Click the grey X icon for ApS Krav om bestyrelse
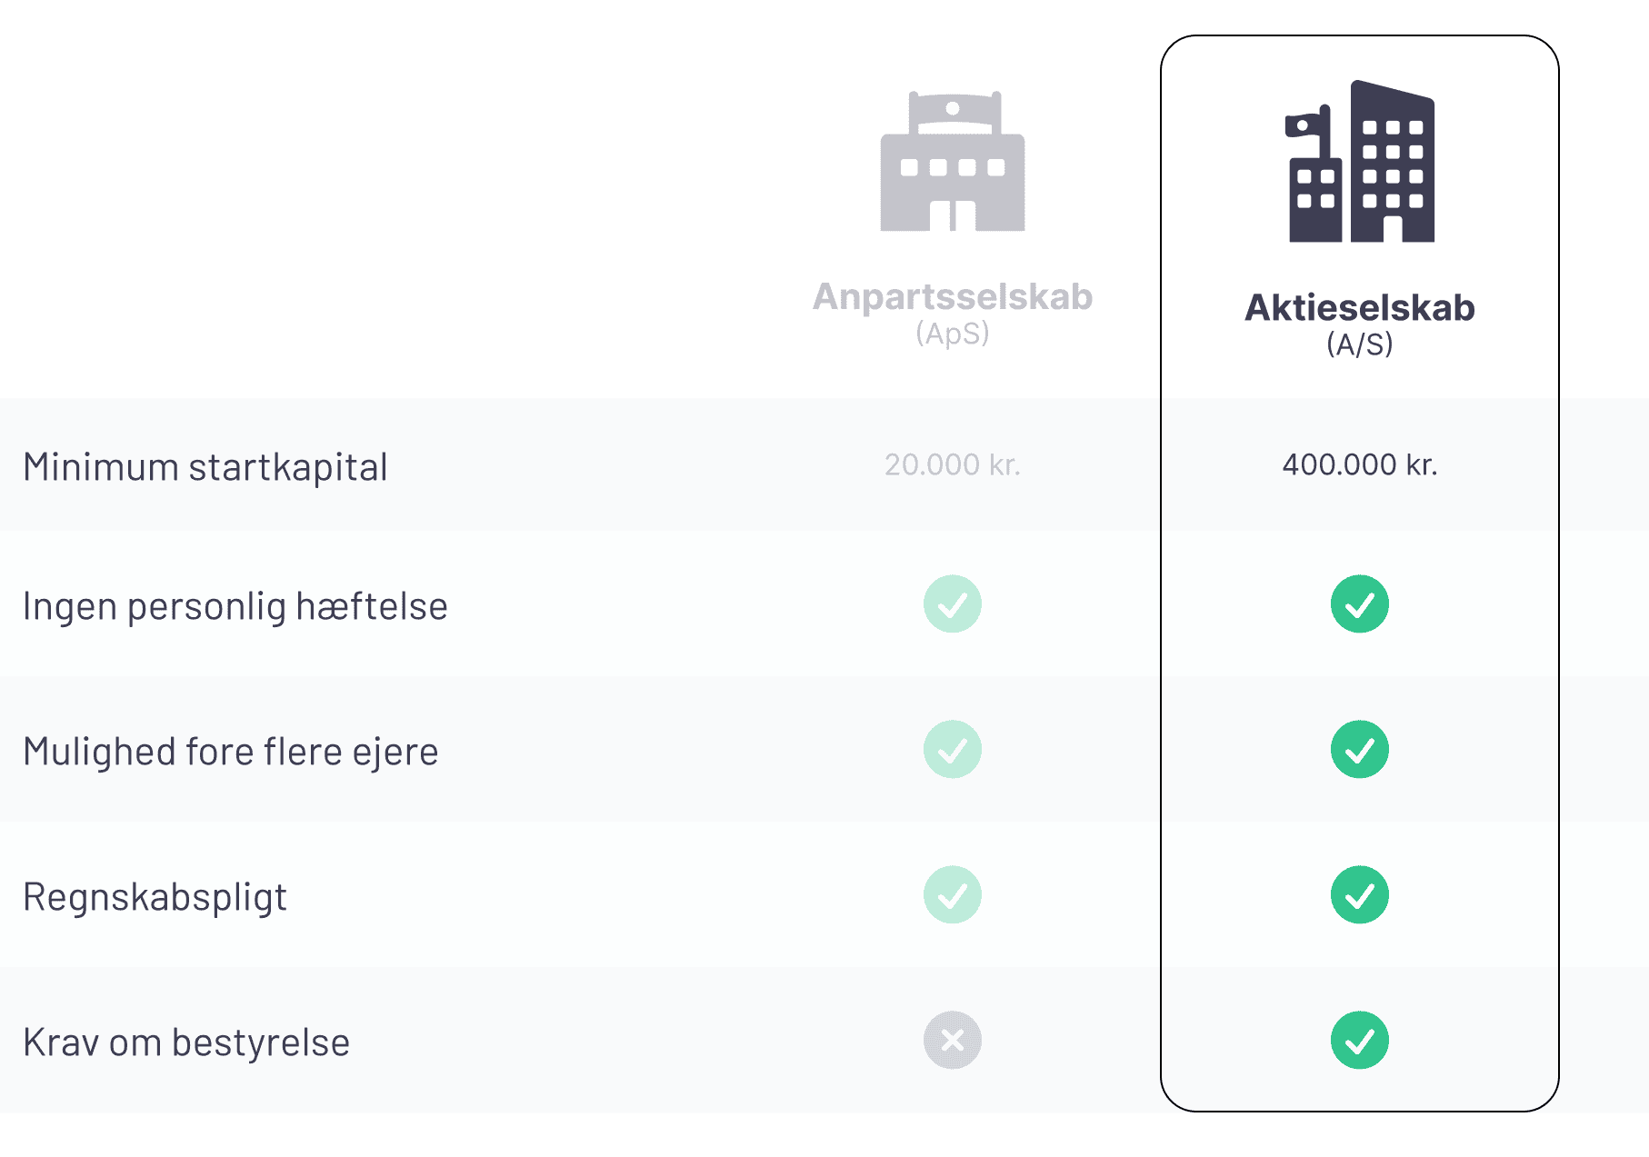The height and width of the screenshot is (1157, 1649). coord(953,1040)
